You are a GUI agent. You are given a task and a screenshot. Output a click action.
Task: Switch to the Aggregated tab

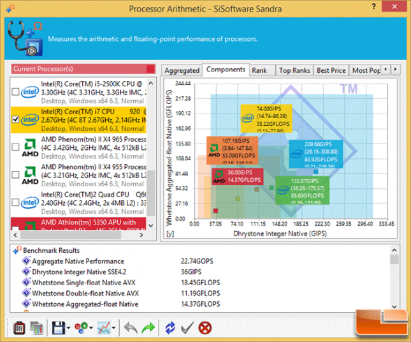point(182,70)
